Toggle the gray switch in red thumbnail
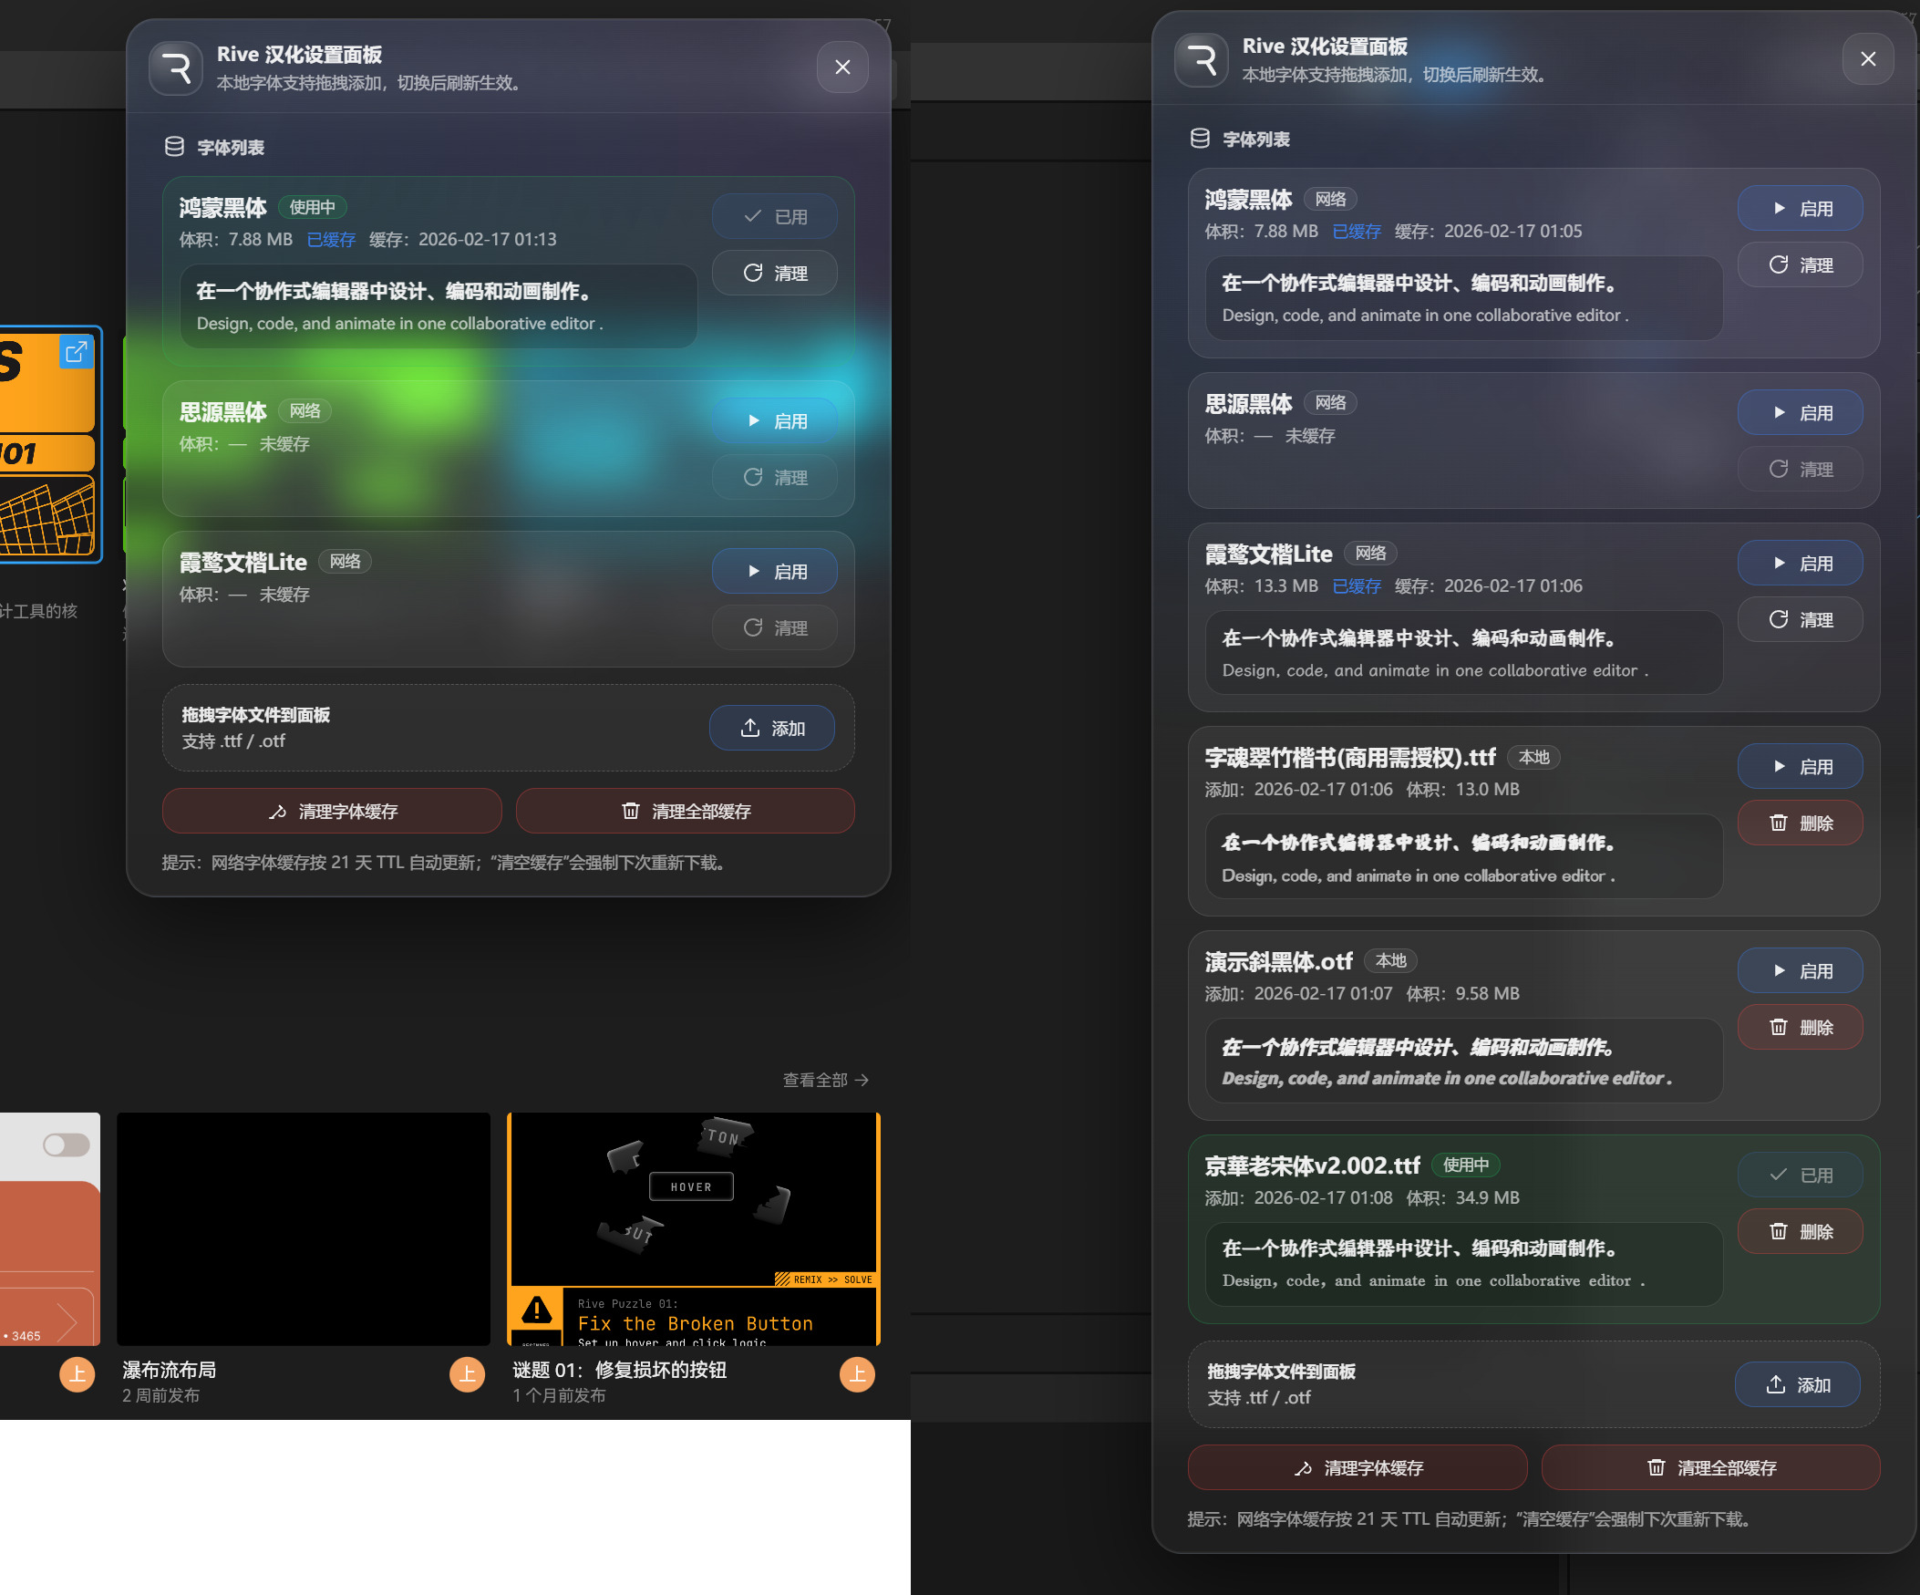 click(67, 1144)
